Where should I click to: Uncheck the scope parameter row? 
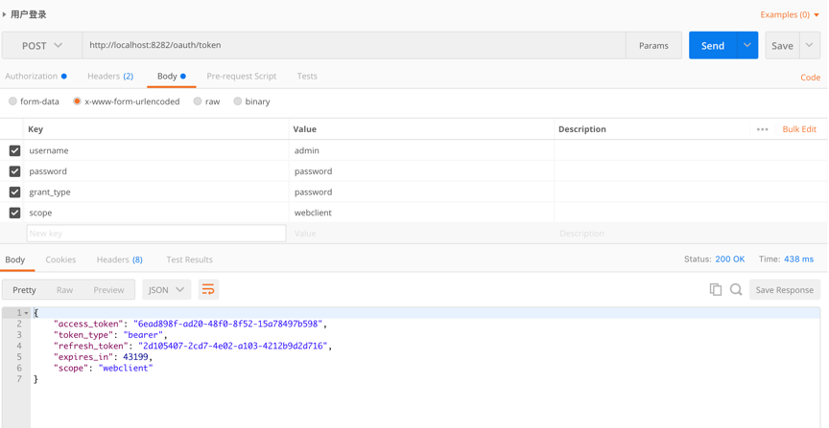tap(14, 213)
